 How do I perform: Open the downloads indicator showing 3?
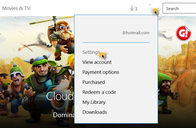pos(134,8)
